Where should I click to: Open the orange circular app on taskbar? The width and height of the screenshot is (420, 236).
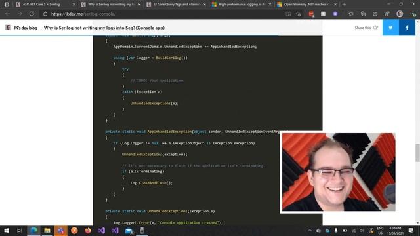click(x=74, y=230)
